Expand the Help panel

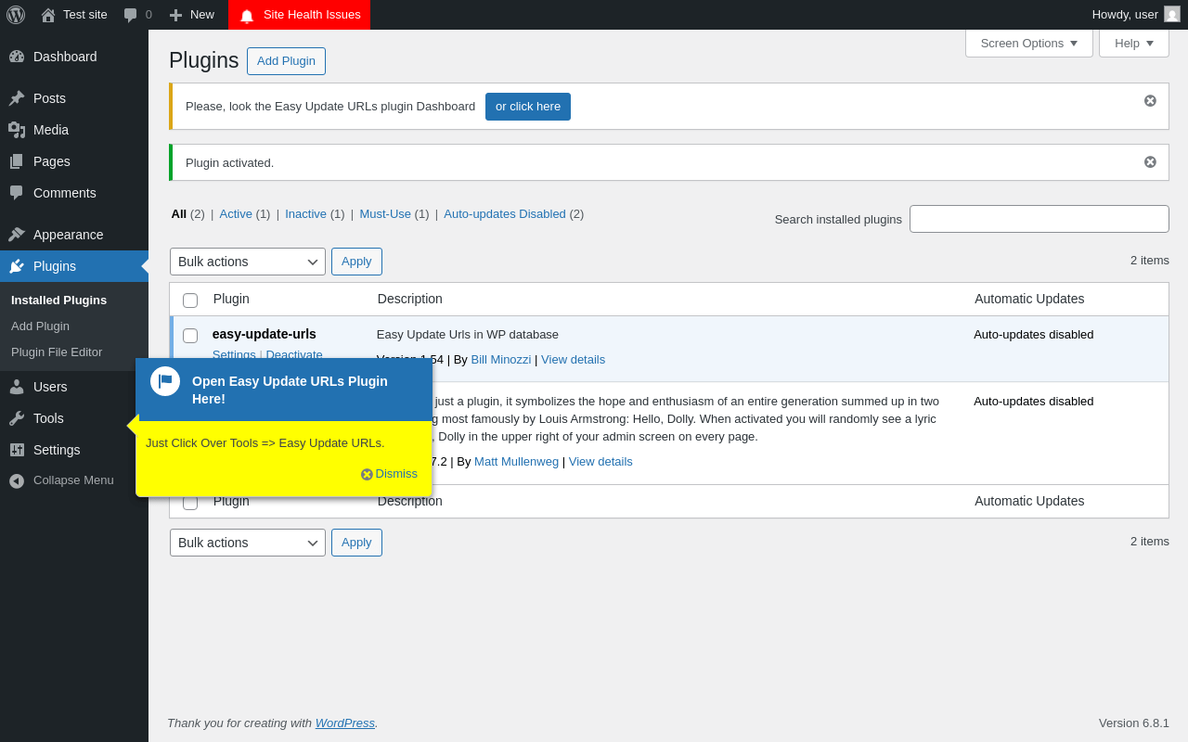(x=1134, y=43)
